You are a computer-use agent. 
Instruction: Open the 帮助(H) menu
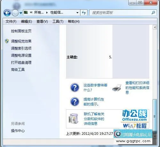(x=74, y=21)
